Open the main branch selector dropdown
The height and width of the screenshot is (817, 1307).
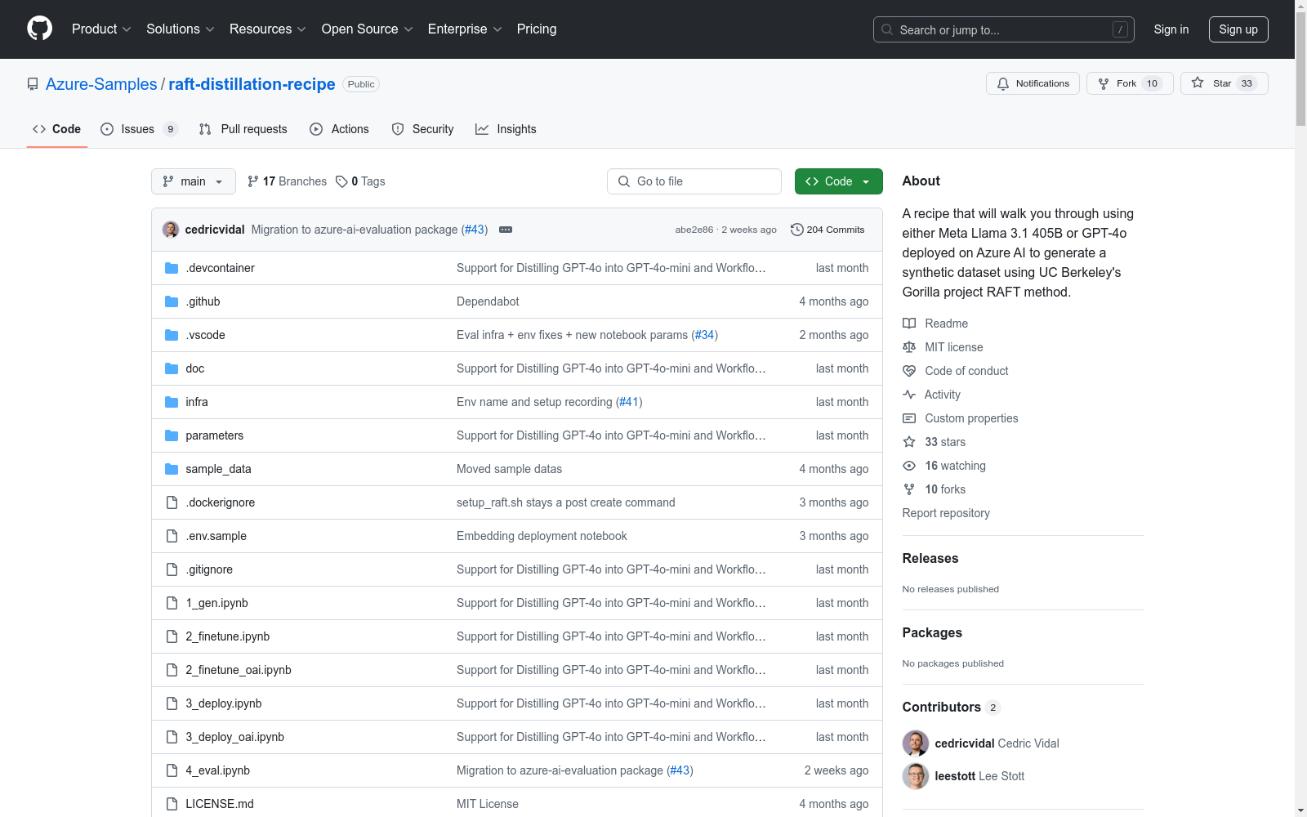(194, 181)
